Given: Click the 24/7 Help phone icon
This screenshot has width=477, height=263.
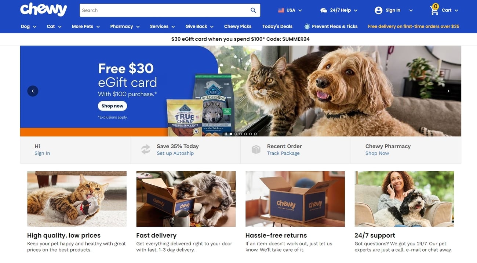Looking at the screenshot, I should pos(324,10).
